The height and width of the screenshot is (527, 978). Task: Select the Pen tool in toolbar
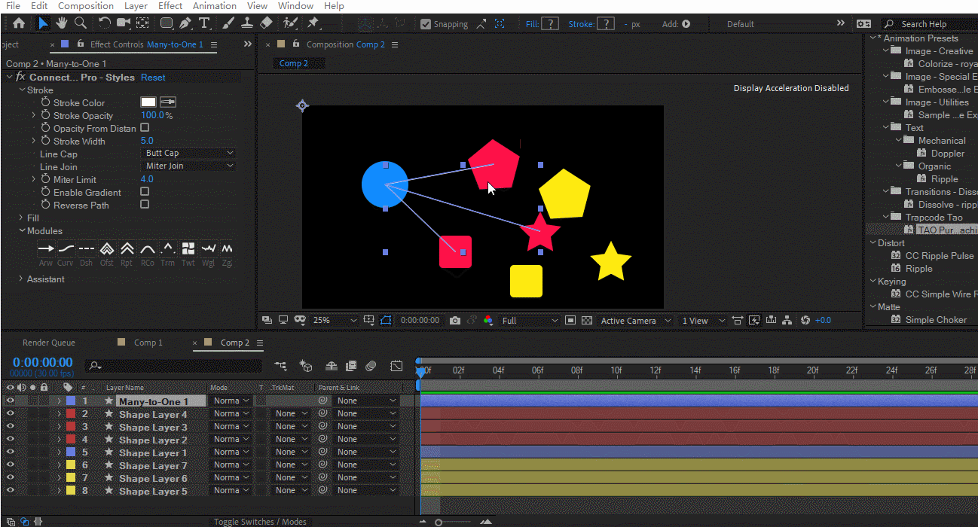(x=185, y=23)
